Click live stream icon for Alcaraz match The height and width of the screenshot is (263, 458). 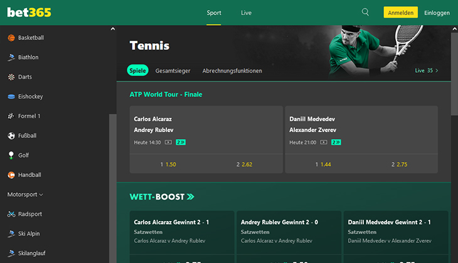(168, 142)
